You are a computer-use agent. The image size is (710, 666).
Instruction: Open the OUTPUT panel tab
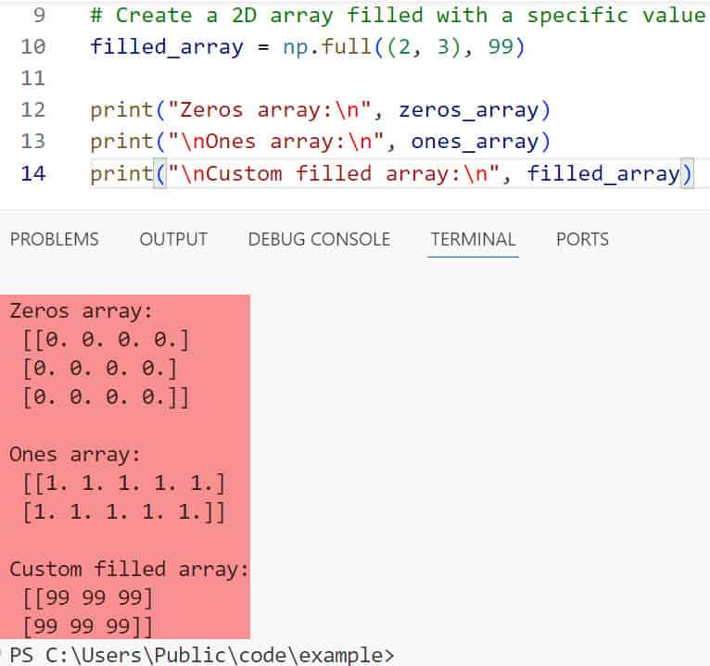[x=173, y=239]
